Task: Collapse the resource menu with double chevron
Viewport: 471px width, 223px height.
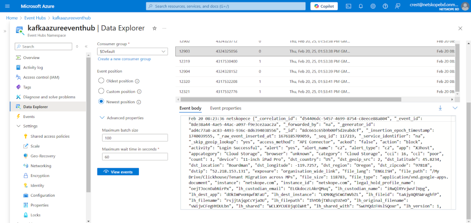Action: (86, 47)
